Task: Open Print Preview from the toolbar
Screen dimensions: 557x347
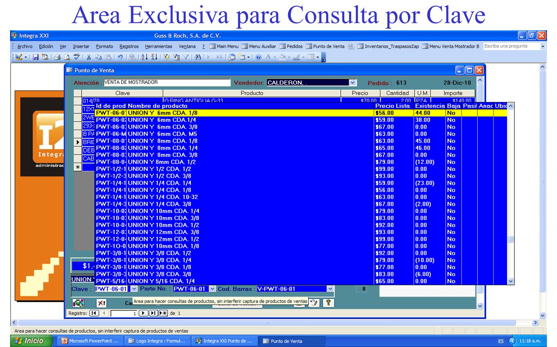Action: (67, 58)
